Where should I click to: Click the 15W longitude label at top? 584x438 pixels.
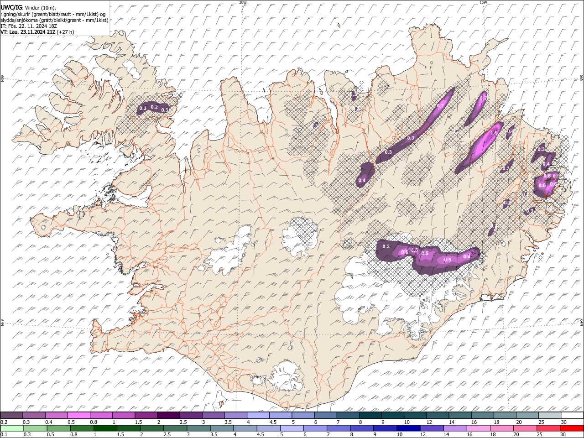pyautogui.click(x=483, y=2)
